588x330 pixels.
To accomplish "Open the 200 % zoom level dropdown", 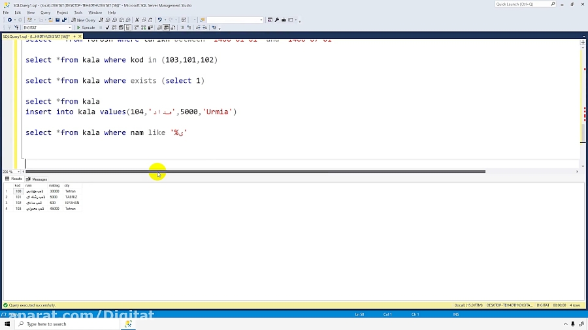I will (18, 172).
